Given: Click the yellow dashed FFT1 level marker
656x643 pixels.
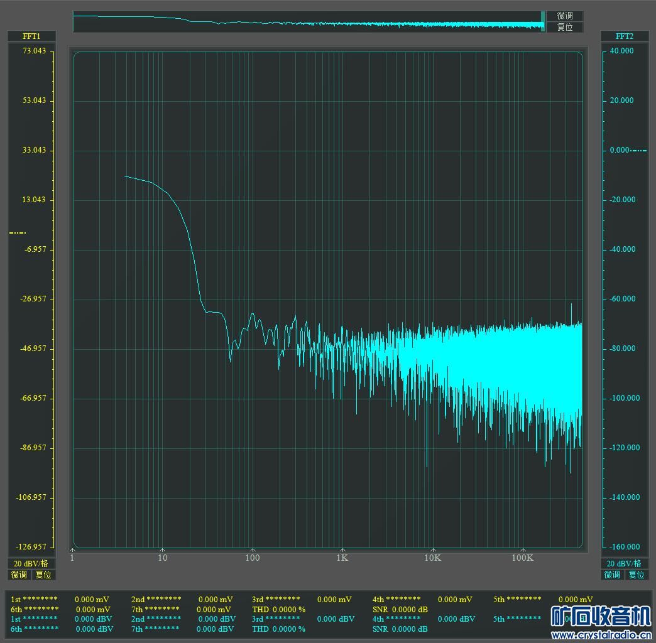Looking at the screenshot, I should point(18,233).
